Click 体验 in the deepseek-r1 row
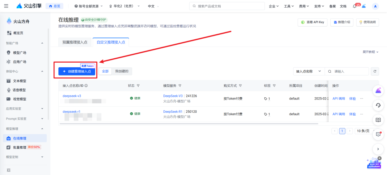This screenshot has width=387, height=175. (353, 114)
